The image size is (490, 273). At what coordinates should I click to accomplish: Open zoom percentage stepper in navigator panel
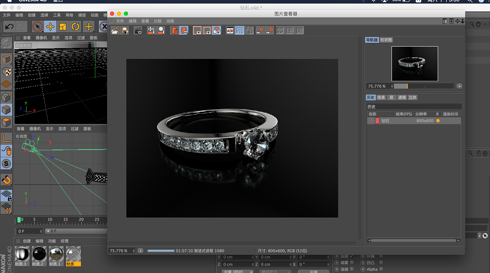coord(392,86)
